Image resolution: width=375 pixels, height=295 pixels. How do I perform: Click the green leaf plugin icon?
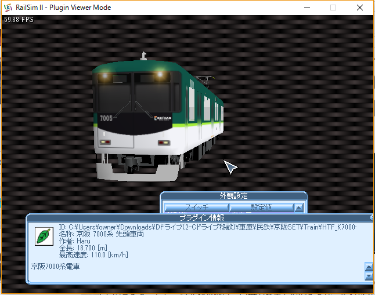point(44,236)
